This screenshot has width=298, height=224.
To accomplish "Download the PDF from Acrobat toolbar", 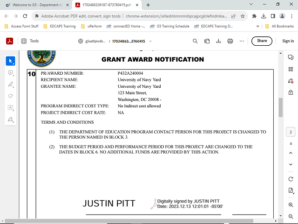I will pos(218,41).
